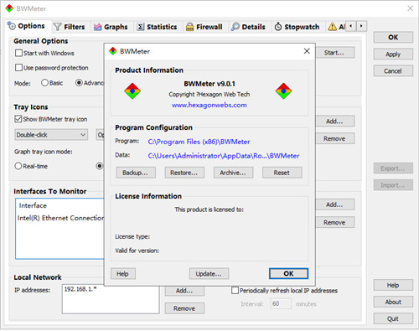Select the 192.168.1.* IP address entry
Image resolution: width=419 pixels, height=331 pixels.
[80, 289]
